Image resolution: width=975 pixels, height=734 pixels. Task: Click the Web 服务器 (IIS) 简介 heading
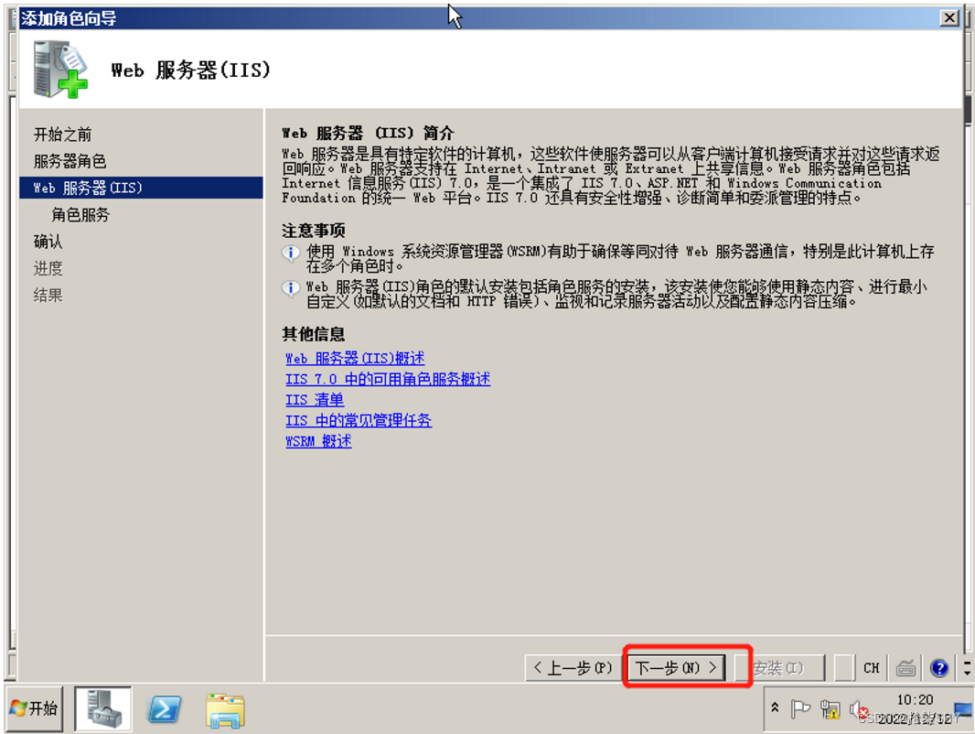click(368, 133)
